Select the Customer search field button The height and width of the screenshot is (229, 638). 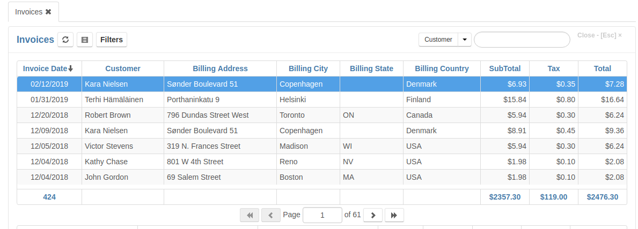tap(438, 40)
